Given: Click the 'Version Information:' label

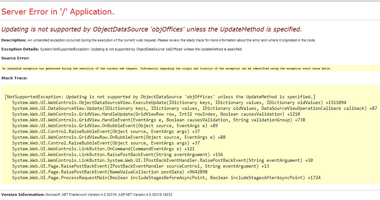Looking at the screenshot, I should pyautogui.click(x=23, y=195).
